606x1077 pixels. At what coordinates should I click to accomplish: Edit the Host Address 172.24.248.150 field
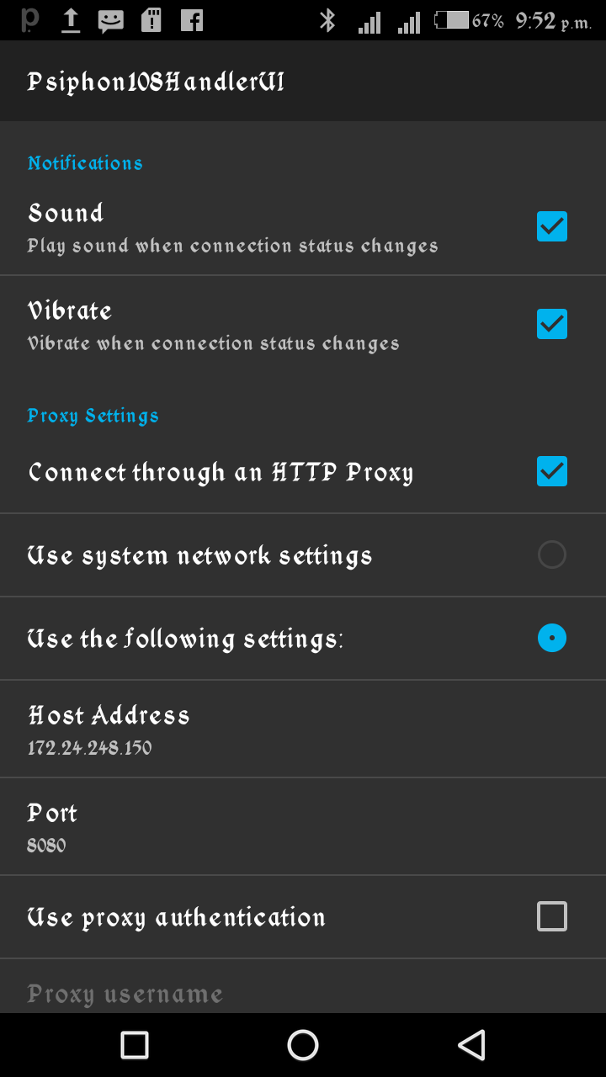pos(303,729)
